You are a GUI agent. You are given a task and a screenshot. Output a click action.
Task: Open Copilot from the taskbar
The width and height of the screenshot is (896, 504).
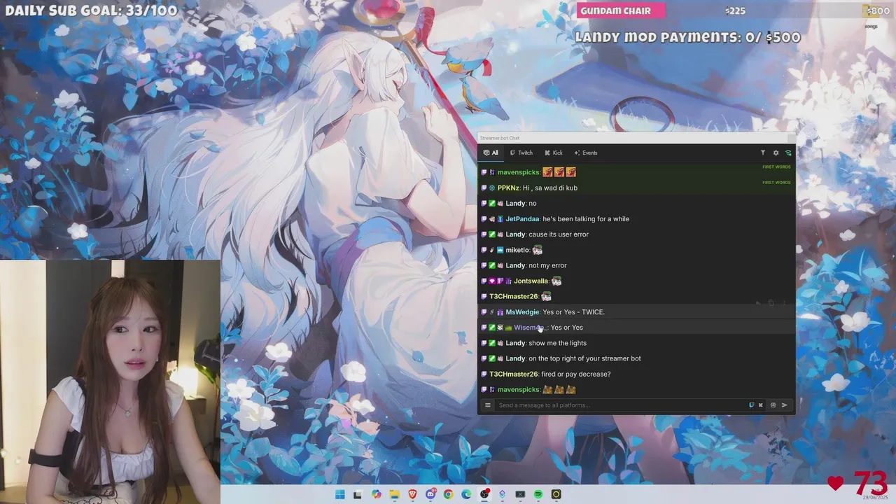pos(377,494)
